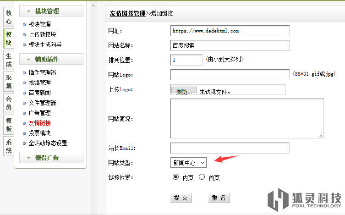The height and width of the screenshot is (215, 345).
Task: Click into the 网站简况 text area
Action: click(246, 118)
